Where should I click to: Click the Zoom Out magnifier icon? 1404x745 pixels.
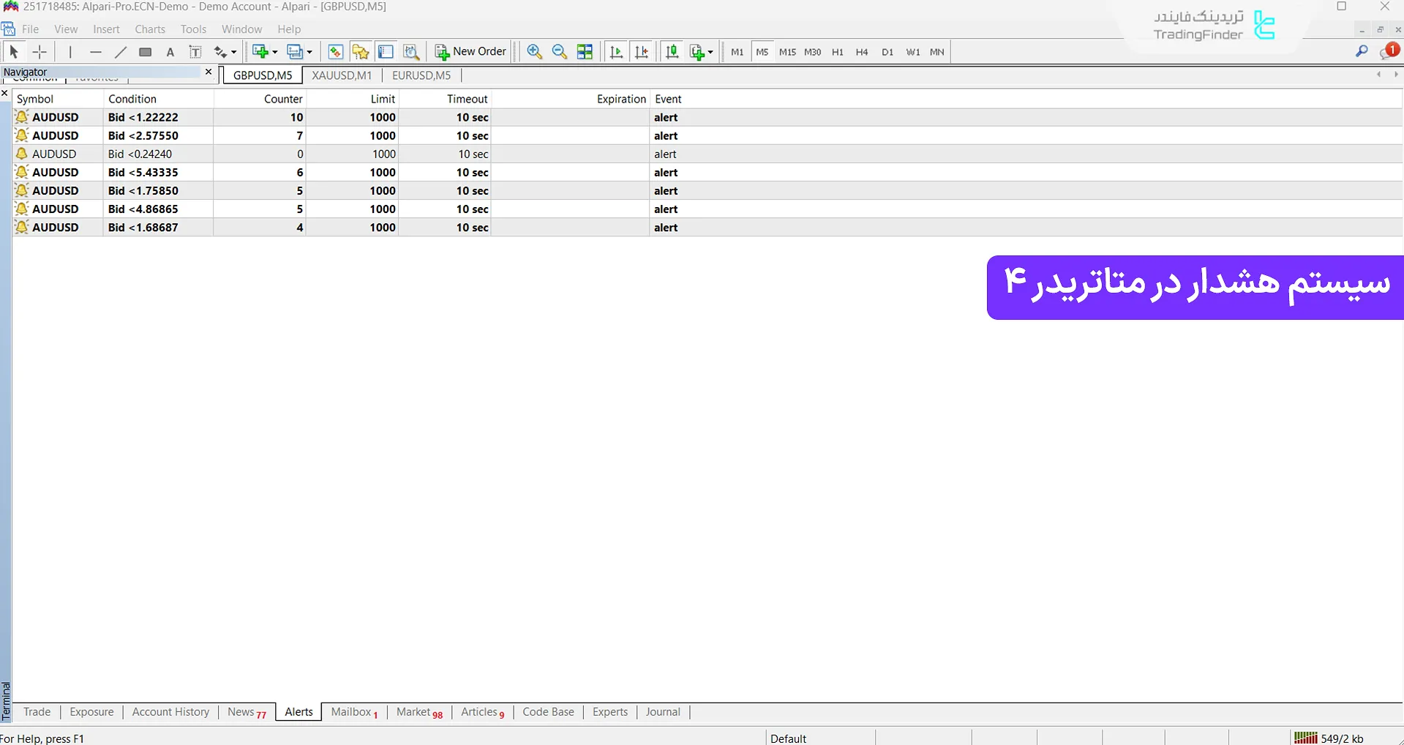tap(560, 52)
